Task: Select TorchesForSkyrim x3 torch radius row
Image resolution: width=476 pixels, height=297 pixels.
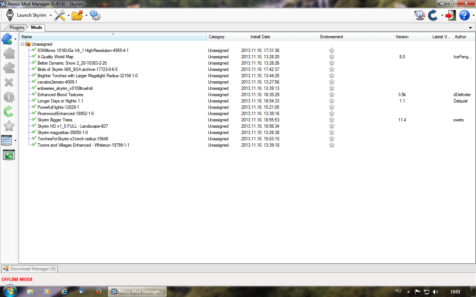Action: pos(247,139)
